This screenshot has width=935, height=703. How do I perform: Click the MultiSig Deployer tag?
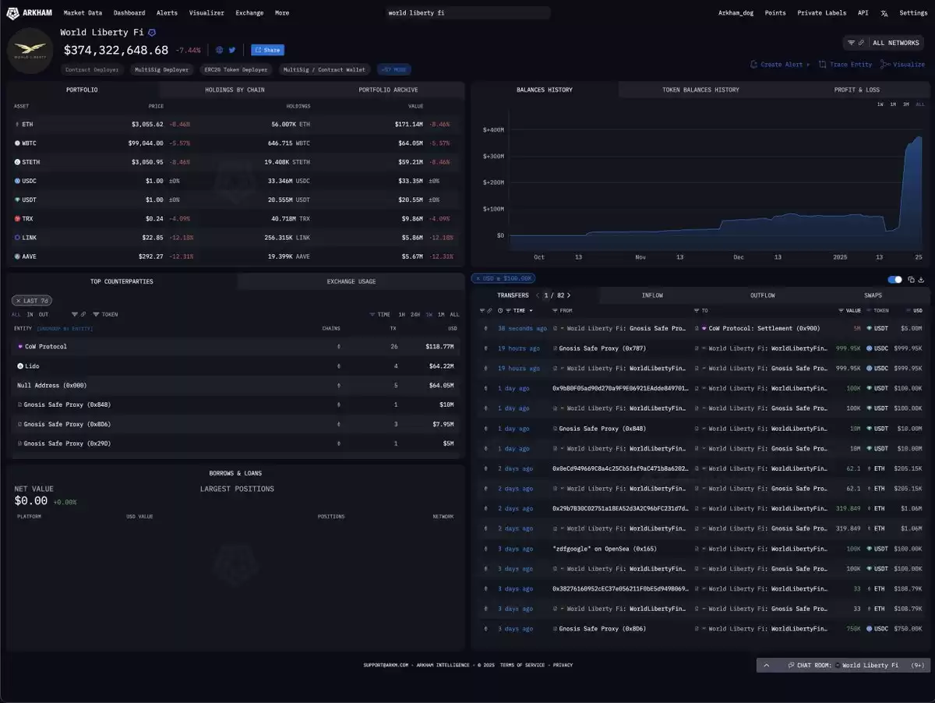(161, 69)
